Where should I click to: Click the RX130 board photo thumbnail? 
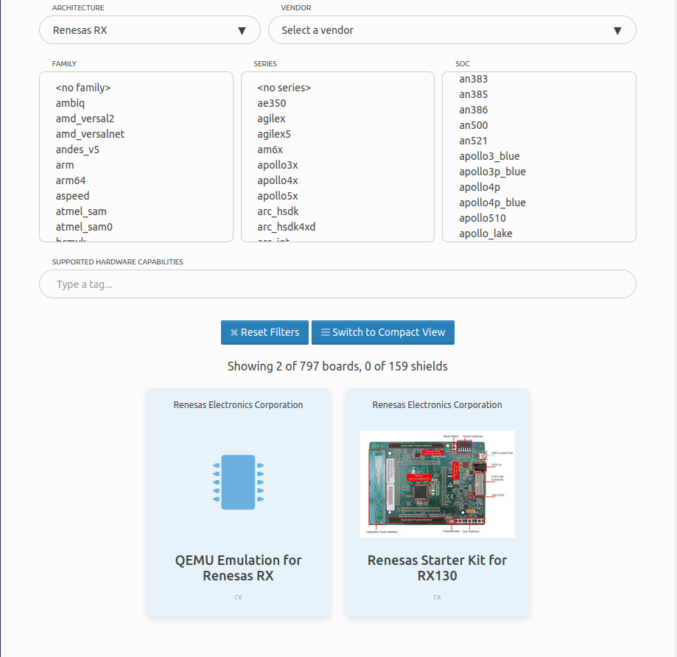[438, 485]
